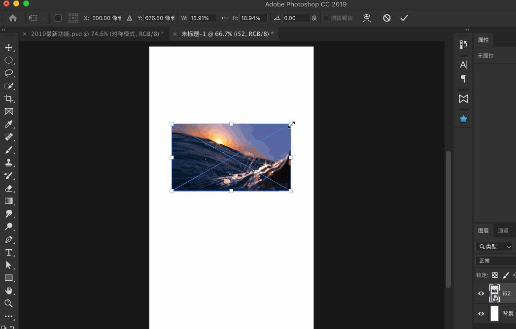Enable the 消除锯齿 checkbox
The height and width of the screenshot is (329, 516).
pyautogui.click(x=326, y=18)
